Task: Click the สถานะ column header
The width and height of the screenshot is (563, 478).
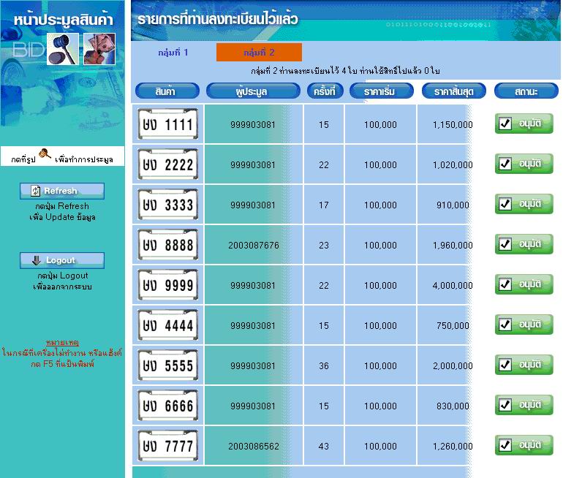Action: click(x=526, y=91)
